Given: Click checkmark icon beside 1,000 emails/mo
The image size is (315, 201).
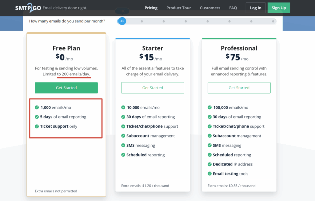Looking at the screenshot, I should [37, 107].
